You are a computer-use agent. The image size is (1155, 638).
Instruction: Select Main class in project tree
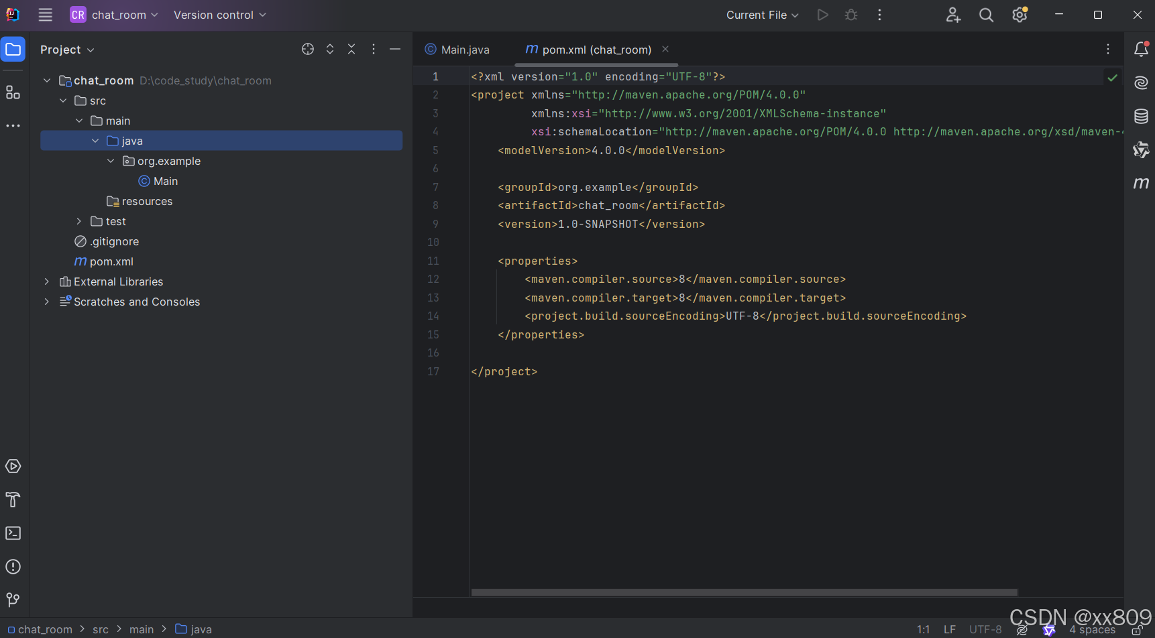pyautogui.click(x=158, y=181)
